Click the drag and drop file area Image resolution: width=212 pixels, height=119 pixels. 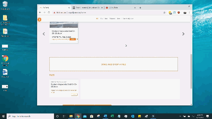coord(114,64)
